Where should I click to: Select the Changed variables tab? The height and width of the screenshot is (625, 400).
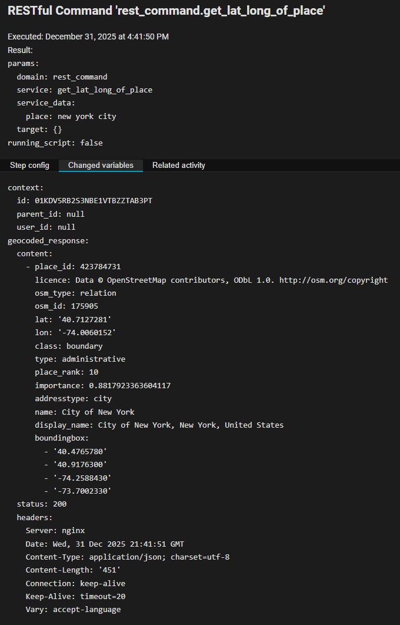pos(101,166)
